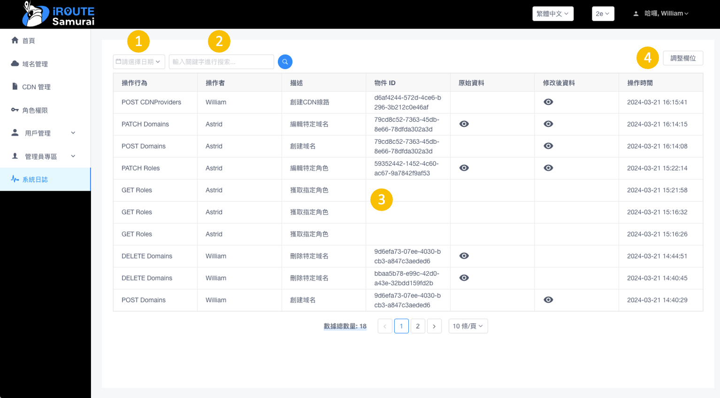Click the 調整欄位 button
The width and height of the screenshot is (720, 398).
[682, 58]
